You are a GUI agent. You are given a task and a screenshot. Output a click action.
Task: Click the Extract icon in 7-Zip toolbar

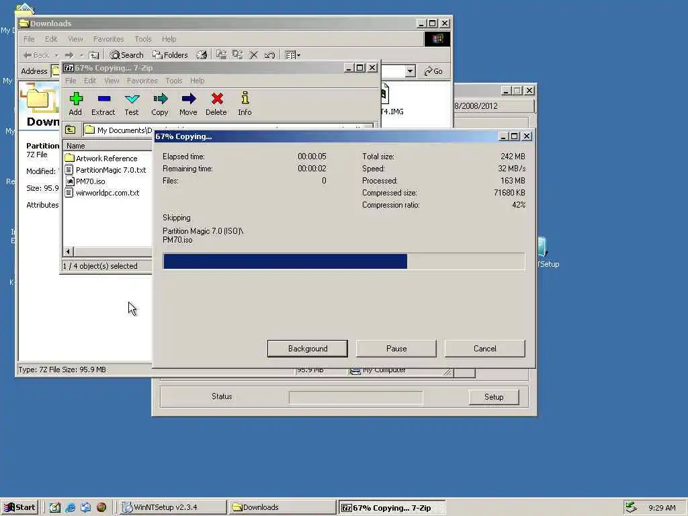pos(103,103)
